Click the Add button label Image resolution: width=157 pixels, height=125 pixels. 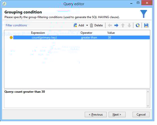point(81,25)
